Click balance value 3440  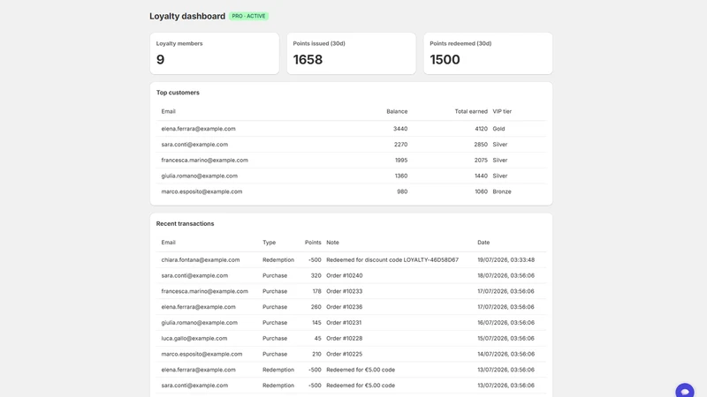400,129
